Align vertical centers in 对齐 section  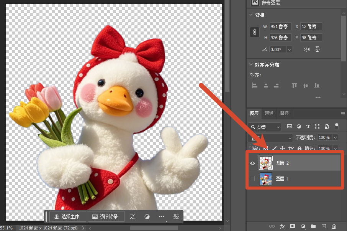[x=306, y=85]
